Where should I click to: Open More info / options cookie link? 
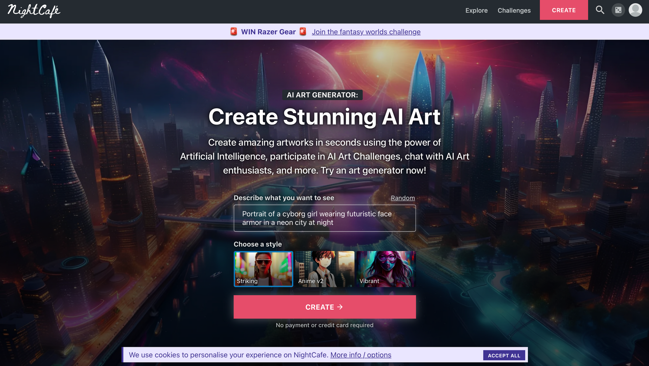(361, 355)
